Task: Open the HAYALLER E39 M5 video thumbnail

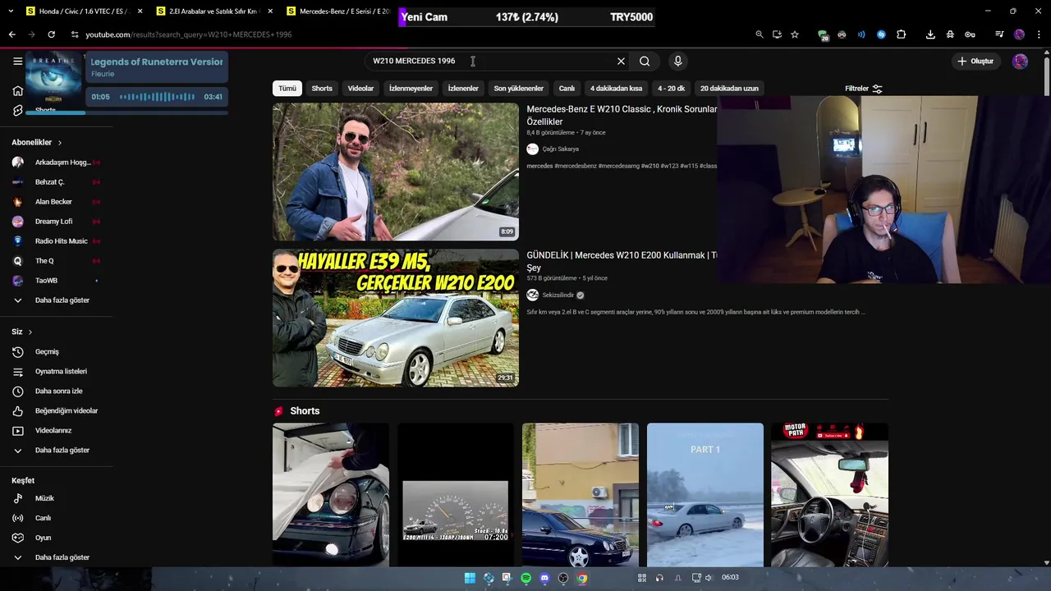Action: pyautogui.click(x=396, y=318)
